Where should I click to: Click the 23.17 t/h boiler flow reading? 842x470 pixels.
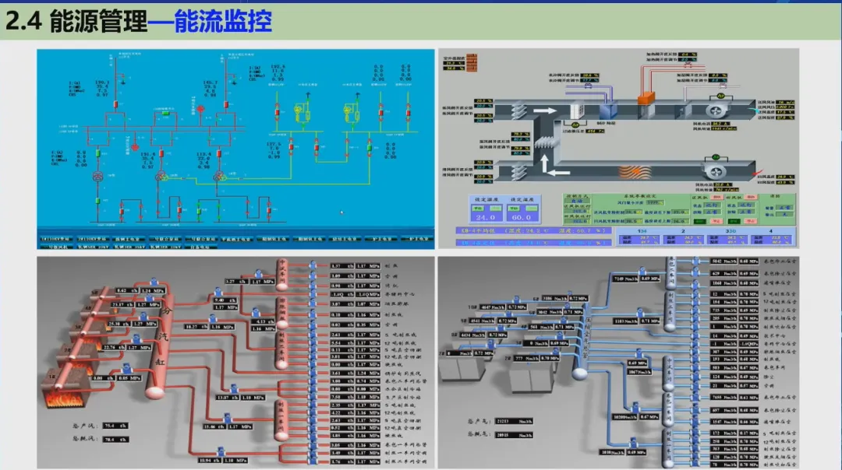tap(122, 304)
